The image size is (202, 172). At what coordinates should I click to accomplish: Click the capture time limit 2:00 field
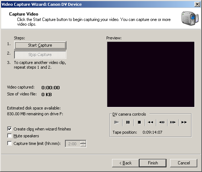pos(73,143)
